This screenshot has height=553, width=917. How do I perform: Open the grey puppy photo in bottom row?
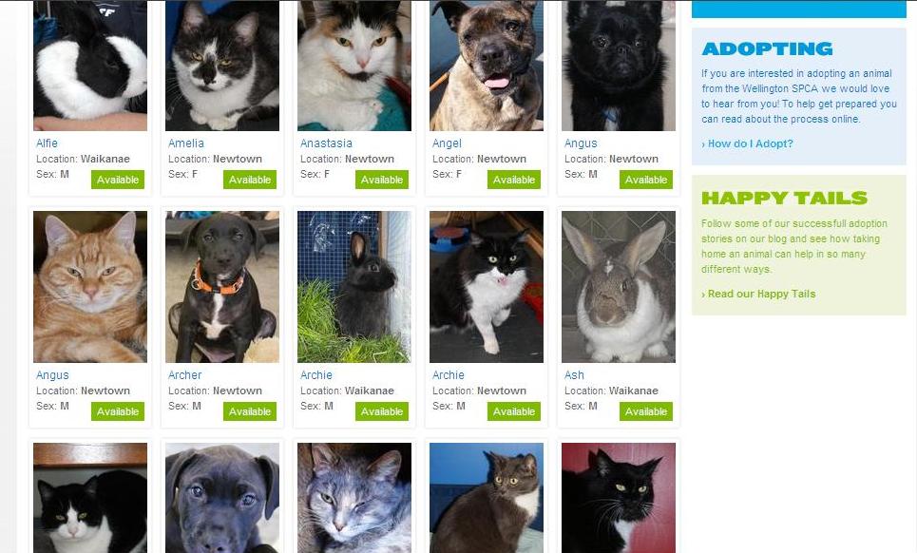click(222, 498)
